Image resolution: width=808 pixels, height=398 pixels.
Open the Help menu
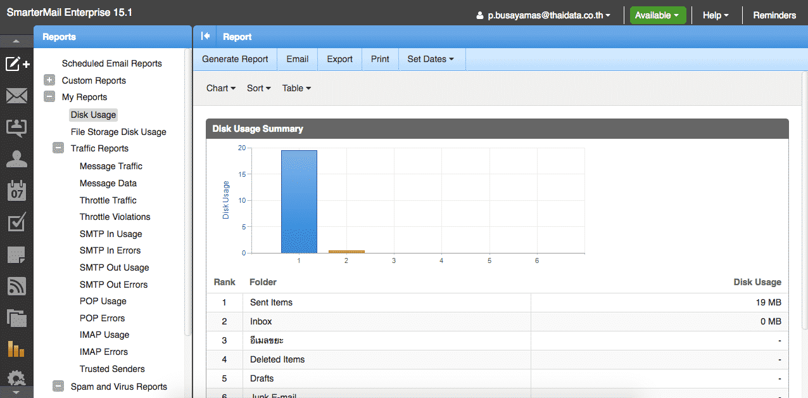point(716,15)
